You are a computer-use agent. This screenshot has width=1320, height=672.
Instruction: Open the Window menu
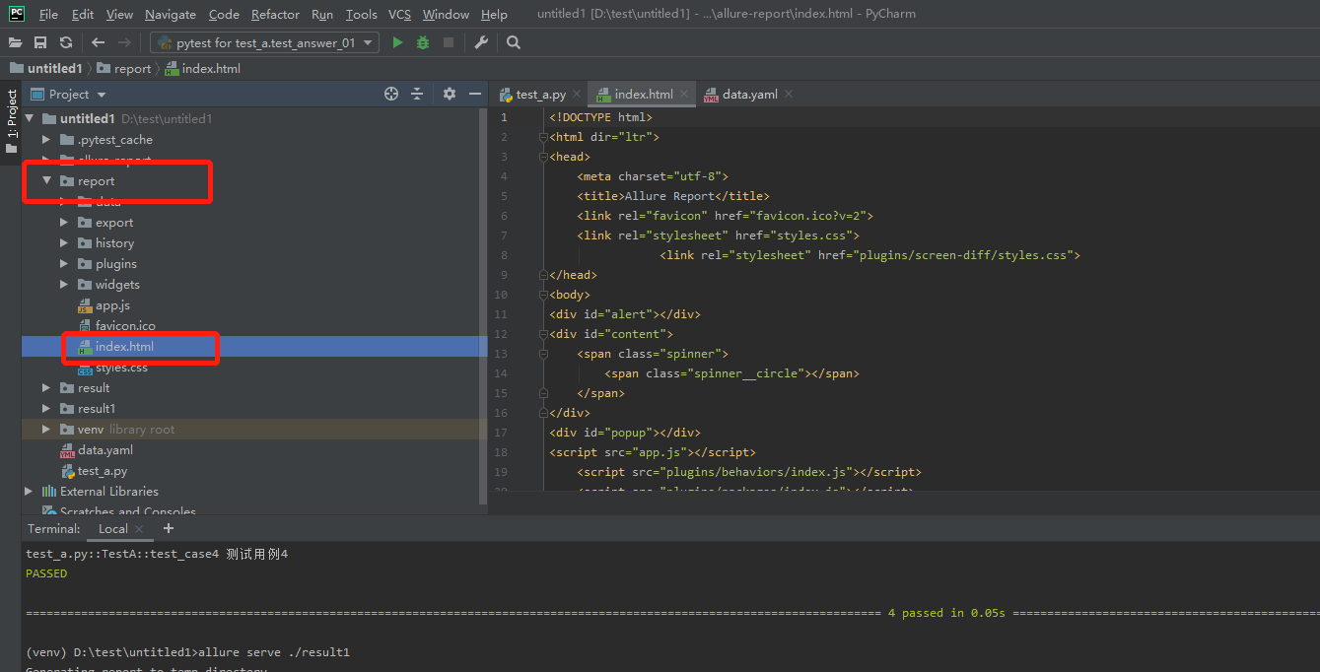pos(446,15)
